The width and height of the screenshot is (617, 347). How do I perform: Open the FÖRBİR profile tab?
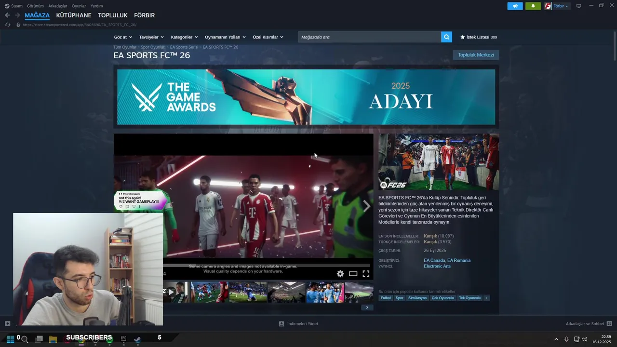tap(144, 15)
